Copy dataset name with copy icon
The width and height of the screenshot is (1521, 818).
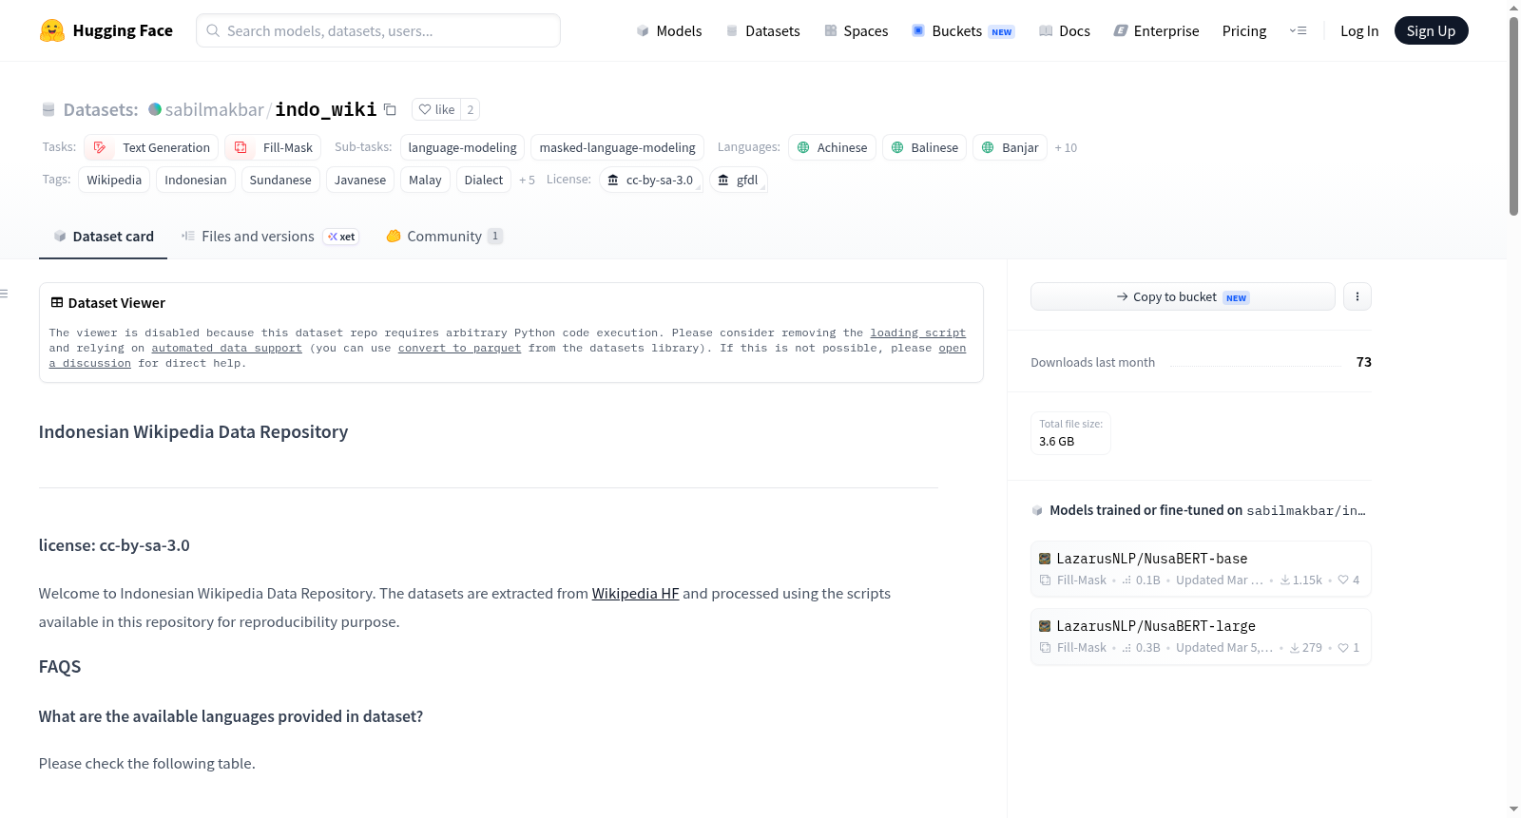coord(390,109)
